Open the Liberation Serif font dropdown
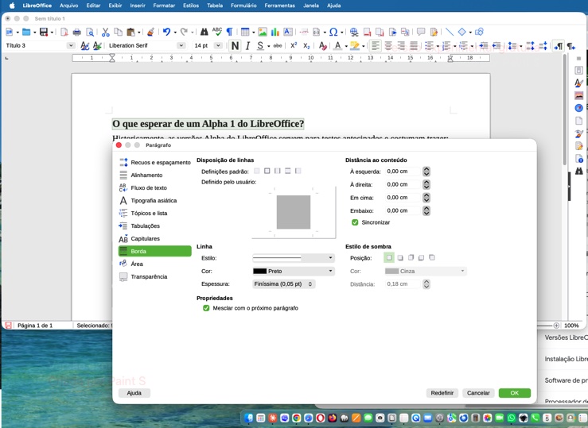The height and width of the screenshot is (428, 588). [181, 45]
